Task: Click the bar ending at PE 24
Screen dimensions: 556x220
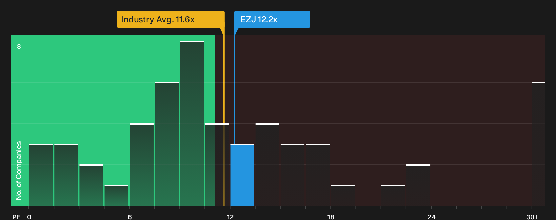Action: pyautogui.click(x=418, y=185)
